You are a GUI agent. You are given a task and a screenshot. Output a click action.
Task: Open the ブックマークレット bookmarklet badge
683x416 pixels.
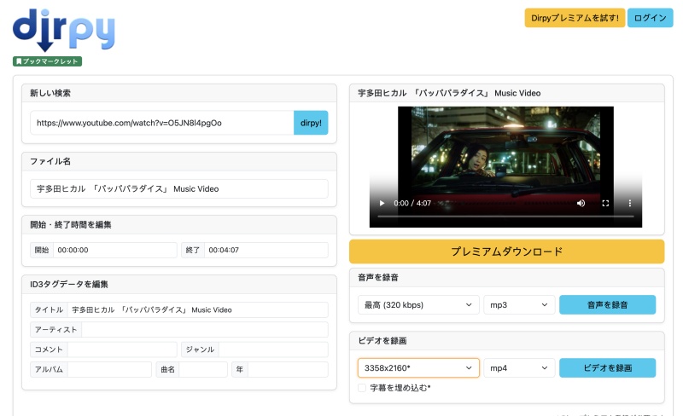[x=47, y=61]
